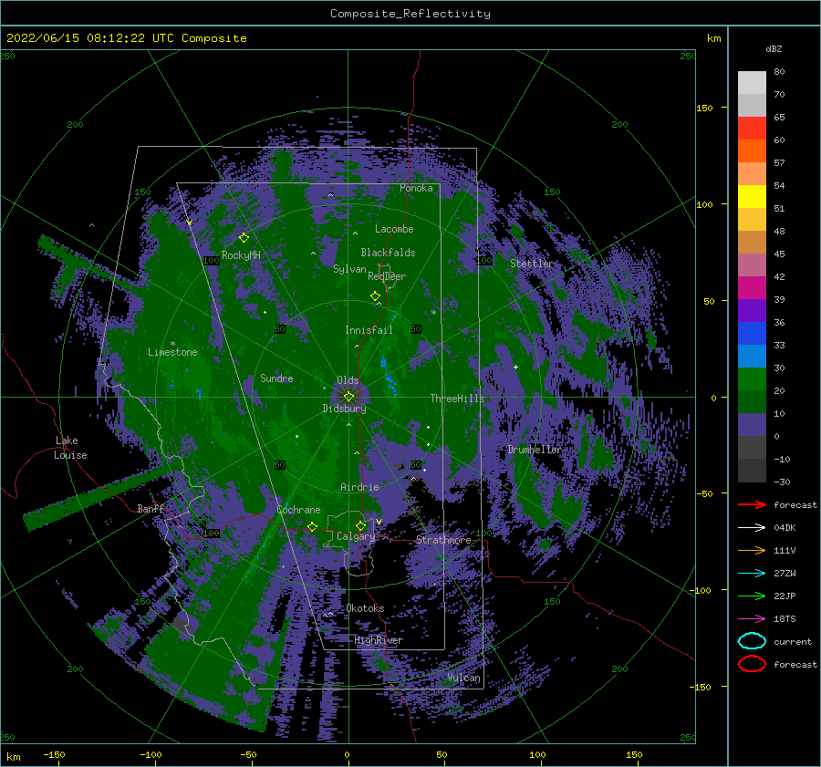This screenshot has width=821, height=767.
Task: Click the Cochrane town label
Action: point(298,510)
